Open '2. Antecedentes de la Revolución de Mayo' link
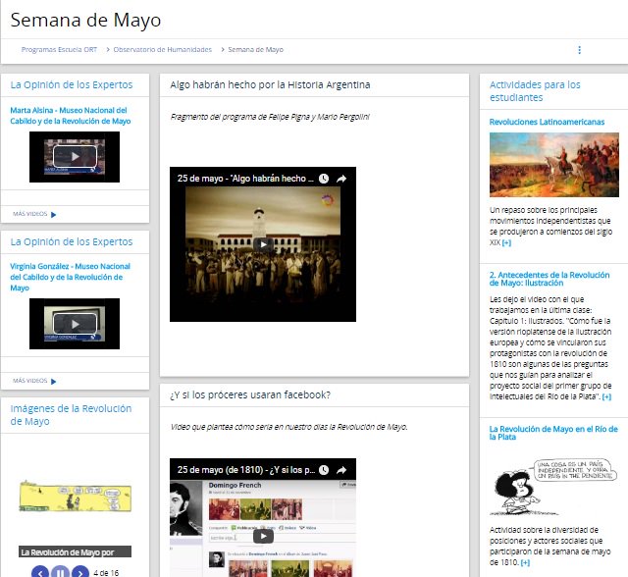 point(549,279)
